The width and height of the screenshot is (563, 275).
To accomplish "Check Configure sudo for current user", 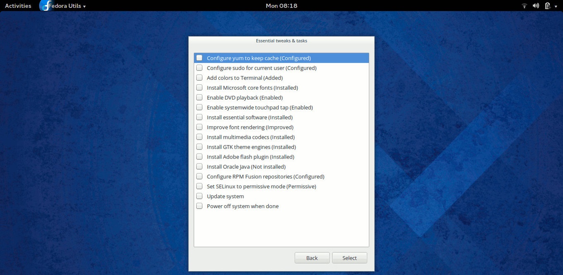I will pyautogui.click(x=199, y=68).
